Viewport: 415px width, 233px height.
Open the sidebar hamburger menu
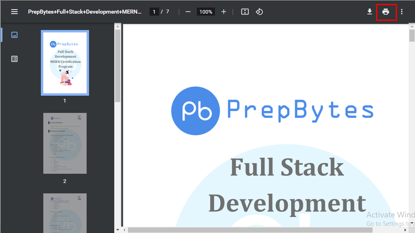[x=14, y=12]
